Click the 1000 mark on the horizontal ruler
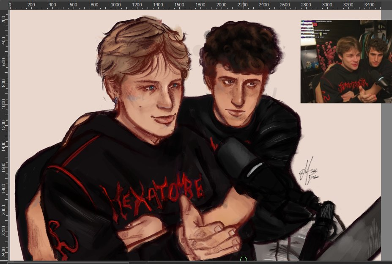392x264 pixels. [x=115, y=5]
